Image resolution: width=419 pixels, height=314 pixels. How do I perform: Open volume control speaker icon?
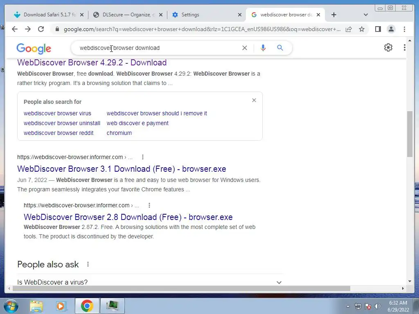pos(378,306)
